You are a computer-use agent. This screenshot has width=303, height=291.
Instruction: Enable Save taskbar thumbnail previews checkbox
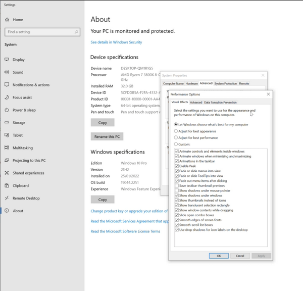pos(176,185)
